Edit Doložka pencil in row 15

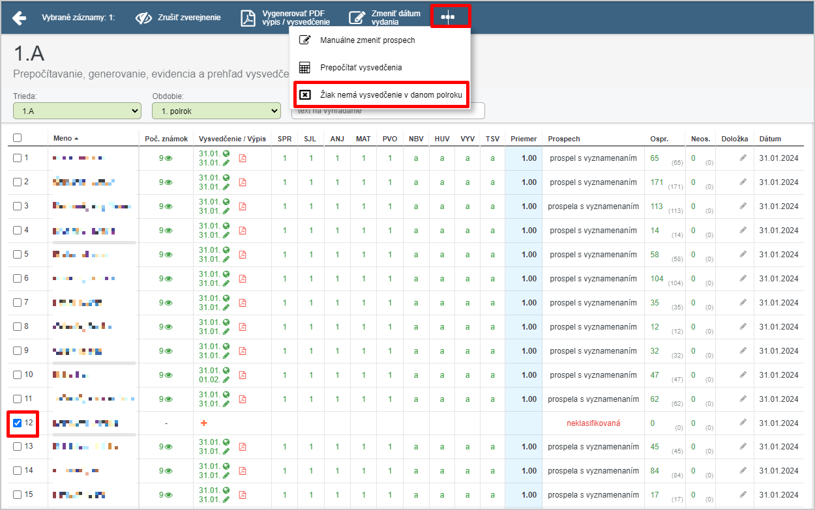click(743, 495)
